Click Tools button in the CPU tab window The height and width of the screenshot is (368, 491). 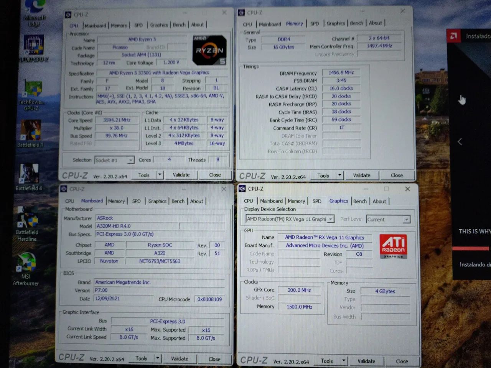pyautogui.click(x=144, y=175)
